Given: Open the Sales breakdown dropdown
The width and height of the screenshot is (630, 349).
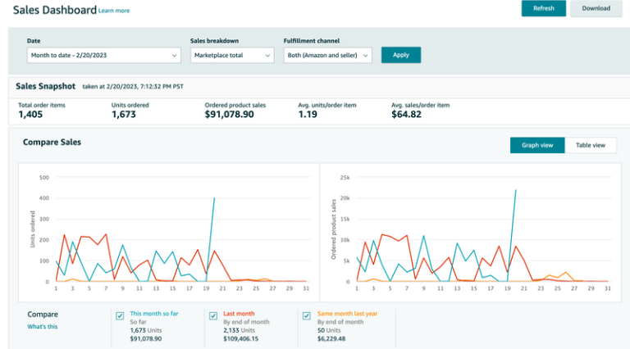Looking at the screenshot, I should point(232,55).
